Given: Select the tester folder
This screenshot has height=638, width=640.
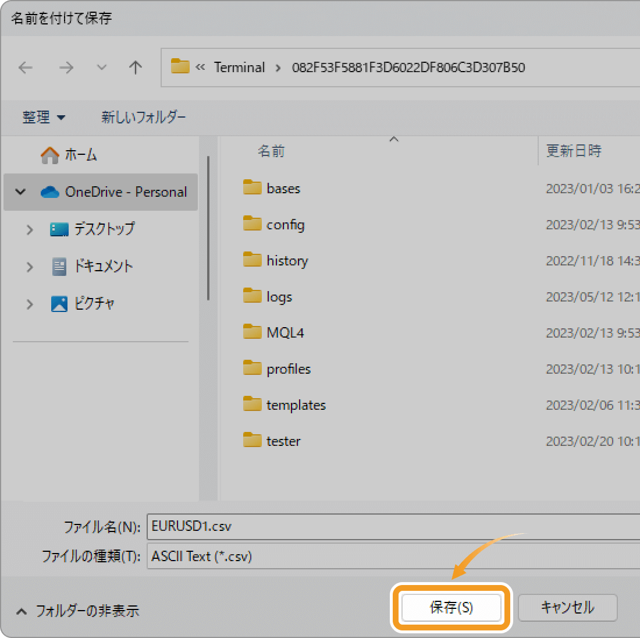Looking at the screenshot, I should [x=283, y=441].
